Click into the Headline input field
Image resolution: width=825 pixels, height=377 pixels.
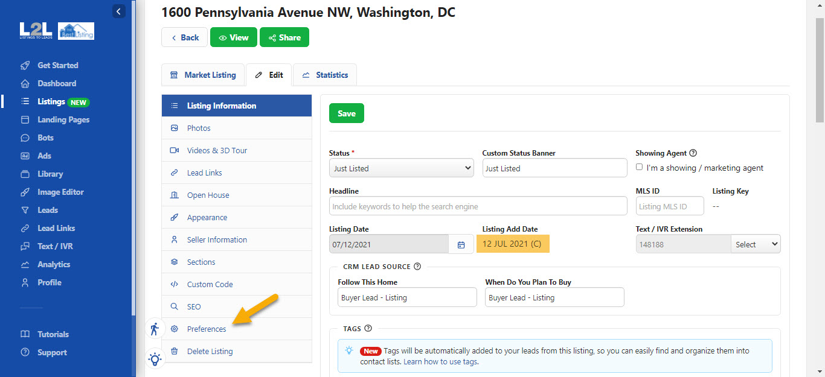click(x=478, y=206)
